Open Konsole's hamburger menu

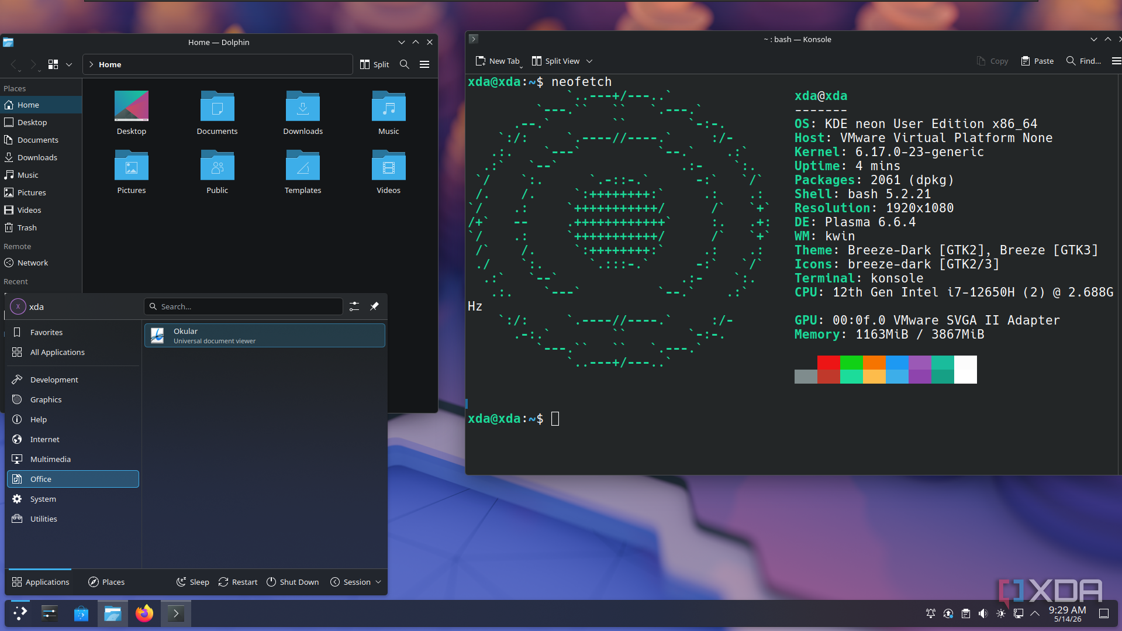(x=1116, y=61)
